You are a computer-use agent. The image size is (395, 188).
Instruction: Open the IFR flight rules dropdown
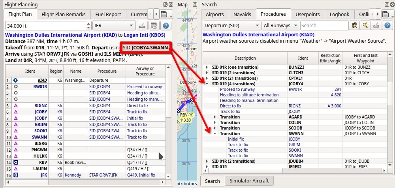[x=114, y=26]
